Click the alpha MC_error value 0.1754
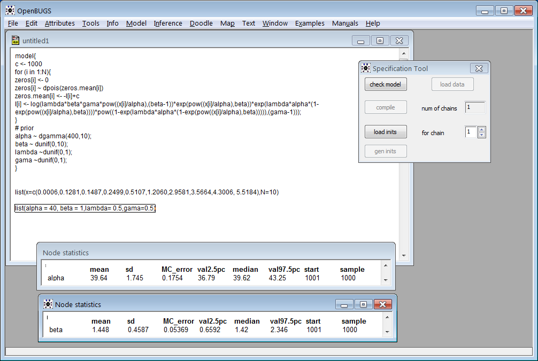Viewport: 538px width, 361px height. (172, 278)
